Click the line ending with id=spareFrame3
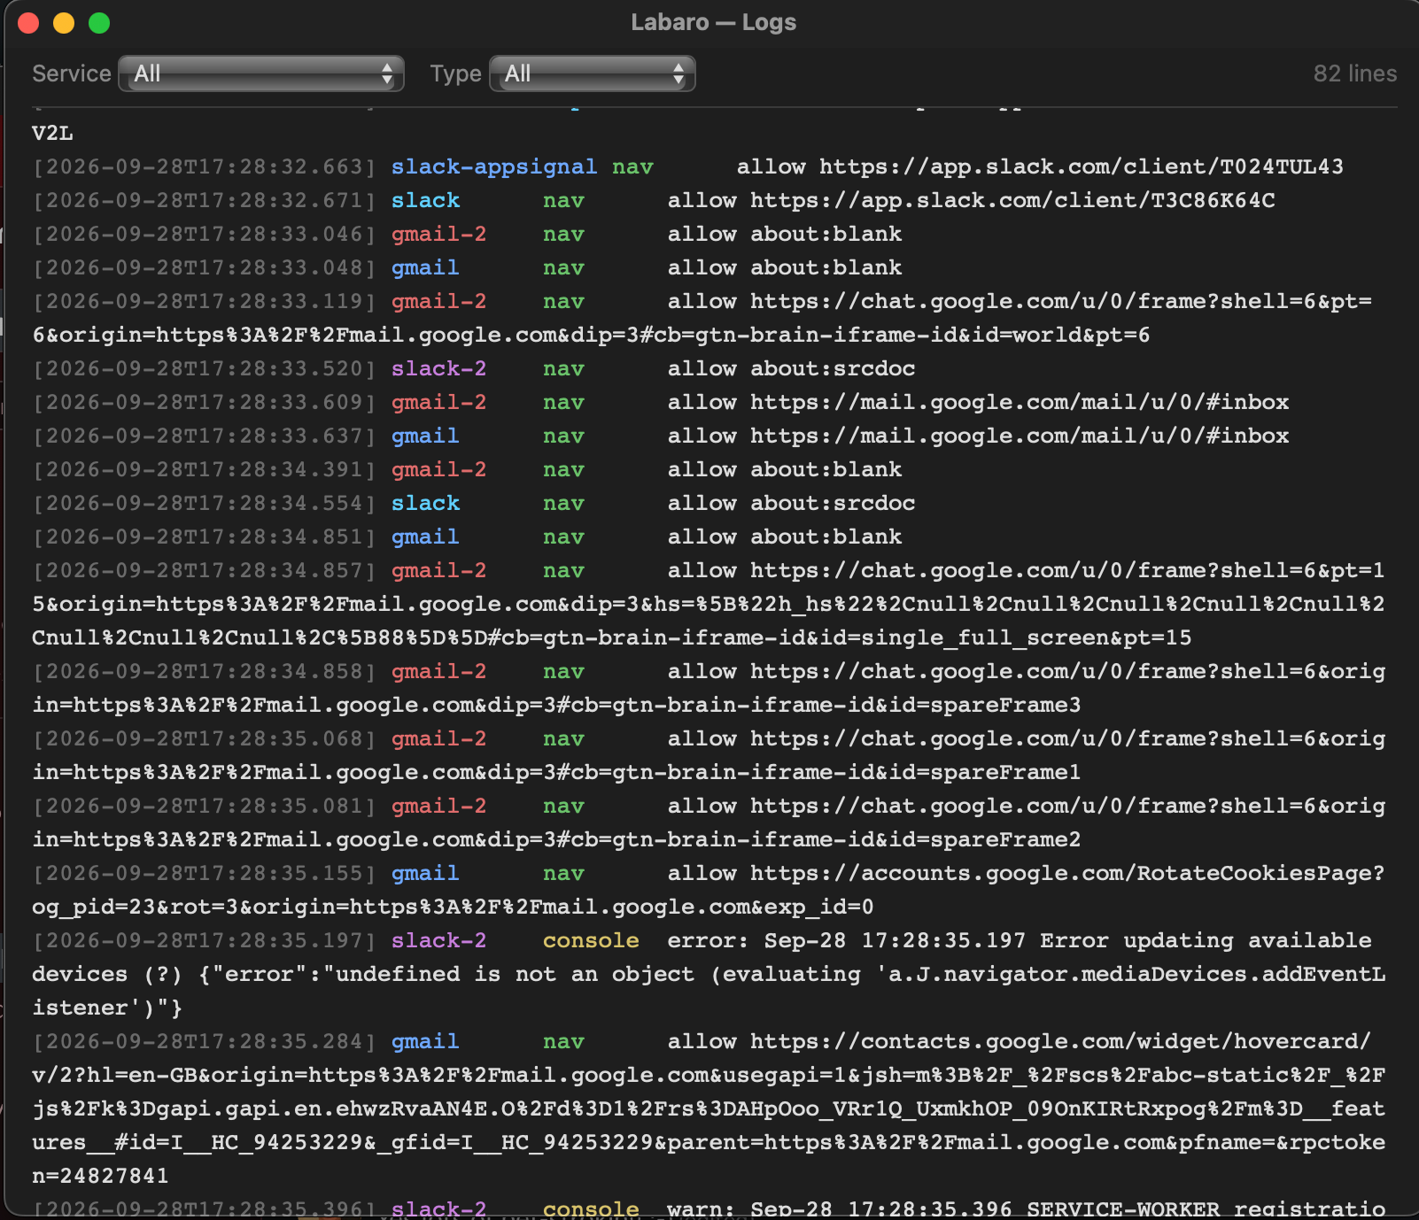The height and width of the screenshot is (1220, 1419). click(556, 705)
